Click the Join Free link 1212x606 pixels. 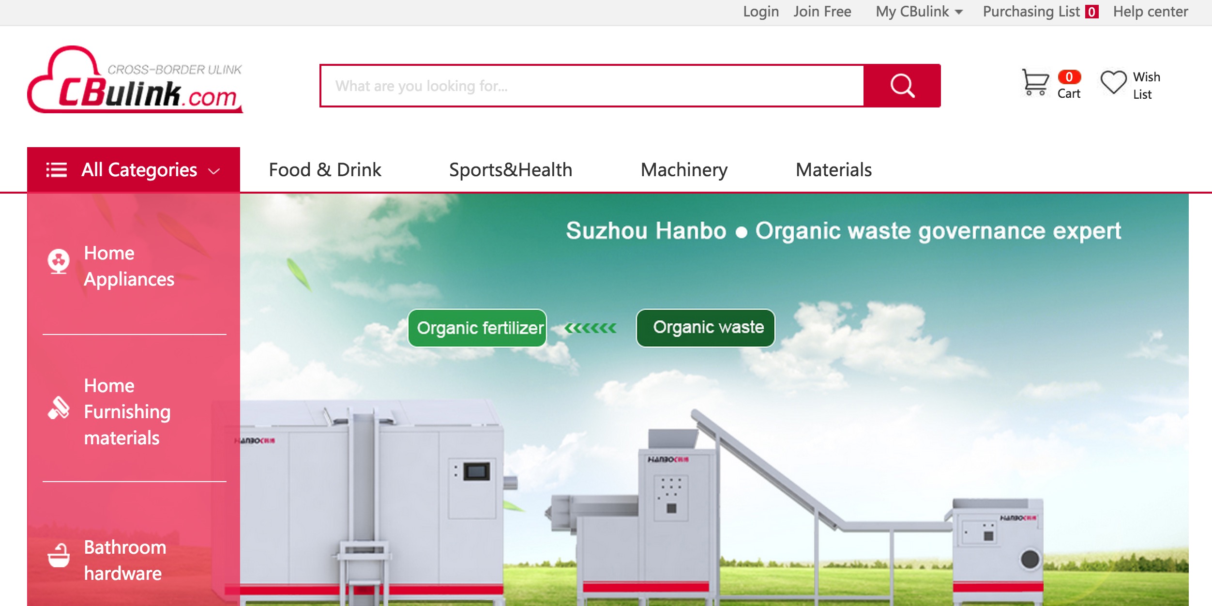click(x=822, y=12)
